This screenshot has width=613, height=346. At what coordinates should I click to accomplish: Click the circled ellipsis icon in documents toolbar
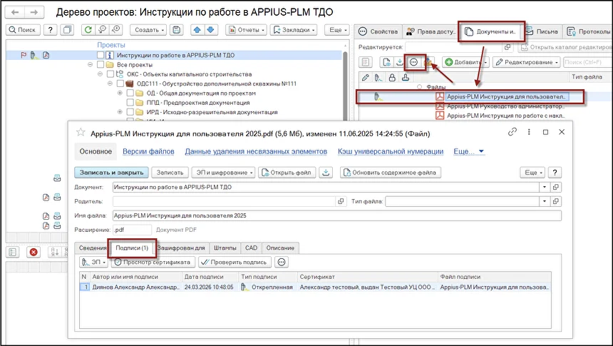click(x=413, y=62)
